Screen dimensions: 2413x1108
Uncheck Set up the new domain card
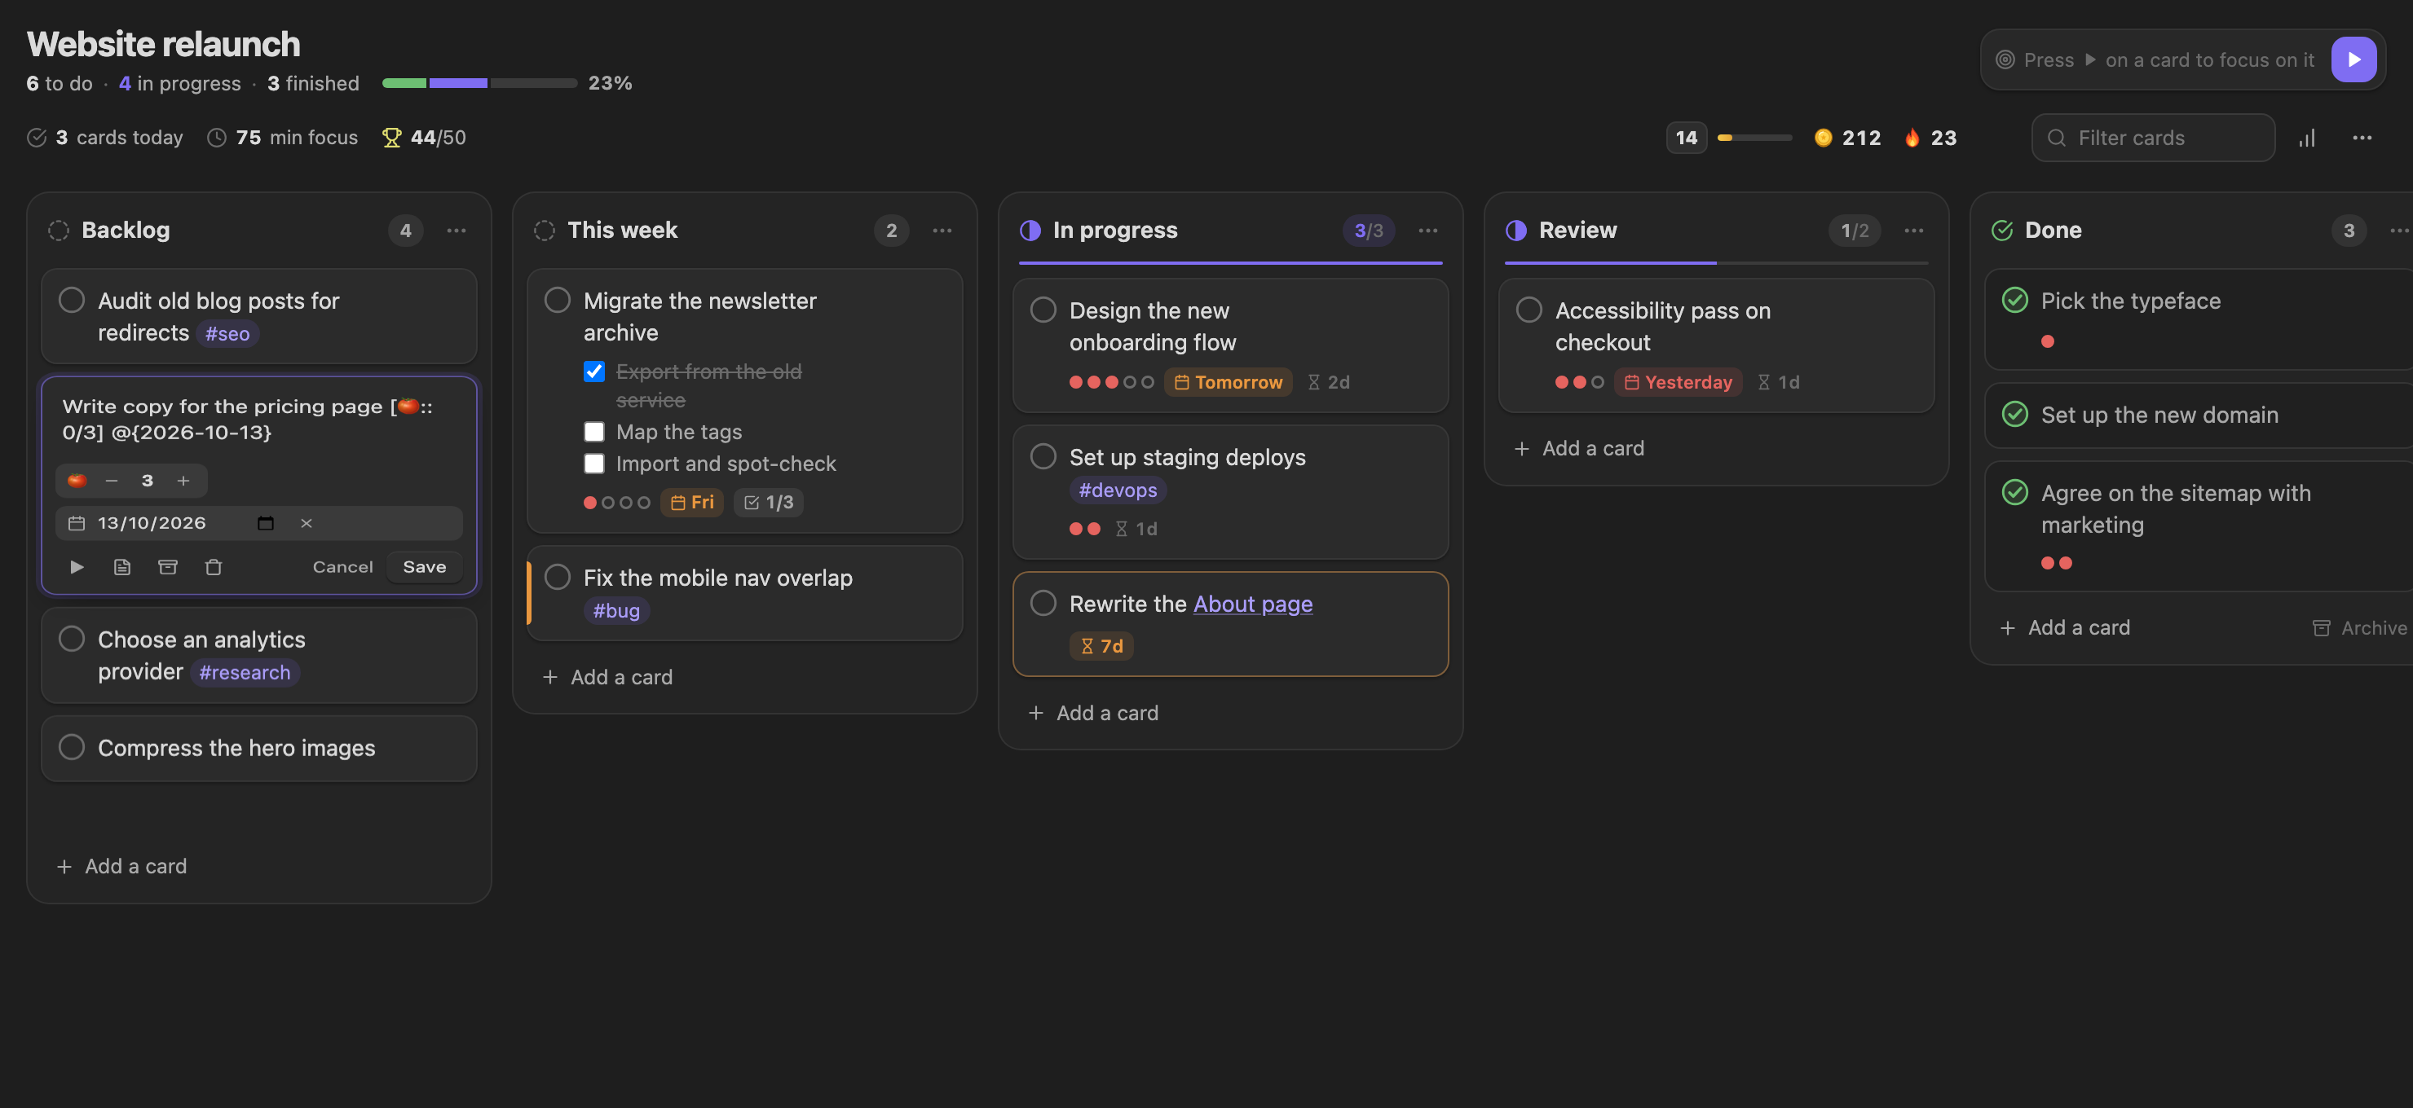point(2015,415)
